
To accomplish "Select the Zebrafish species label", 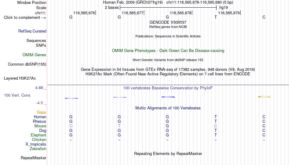I will pyautogui.click(x=38, y=149).
